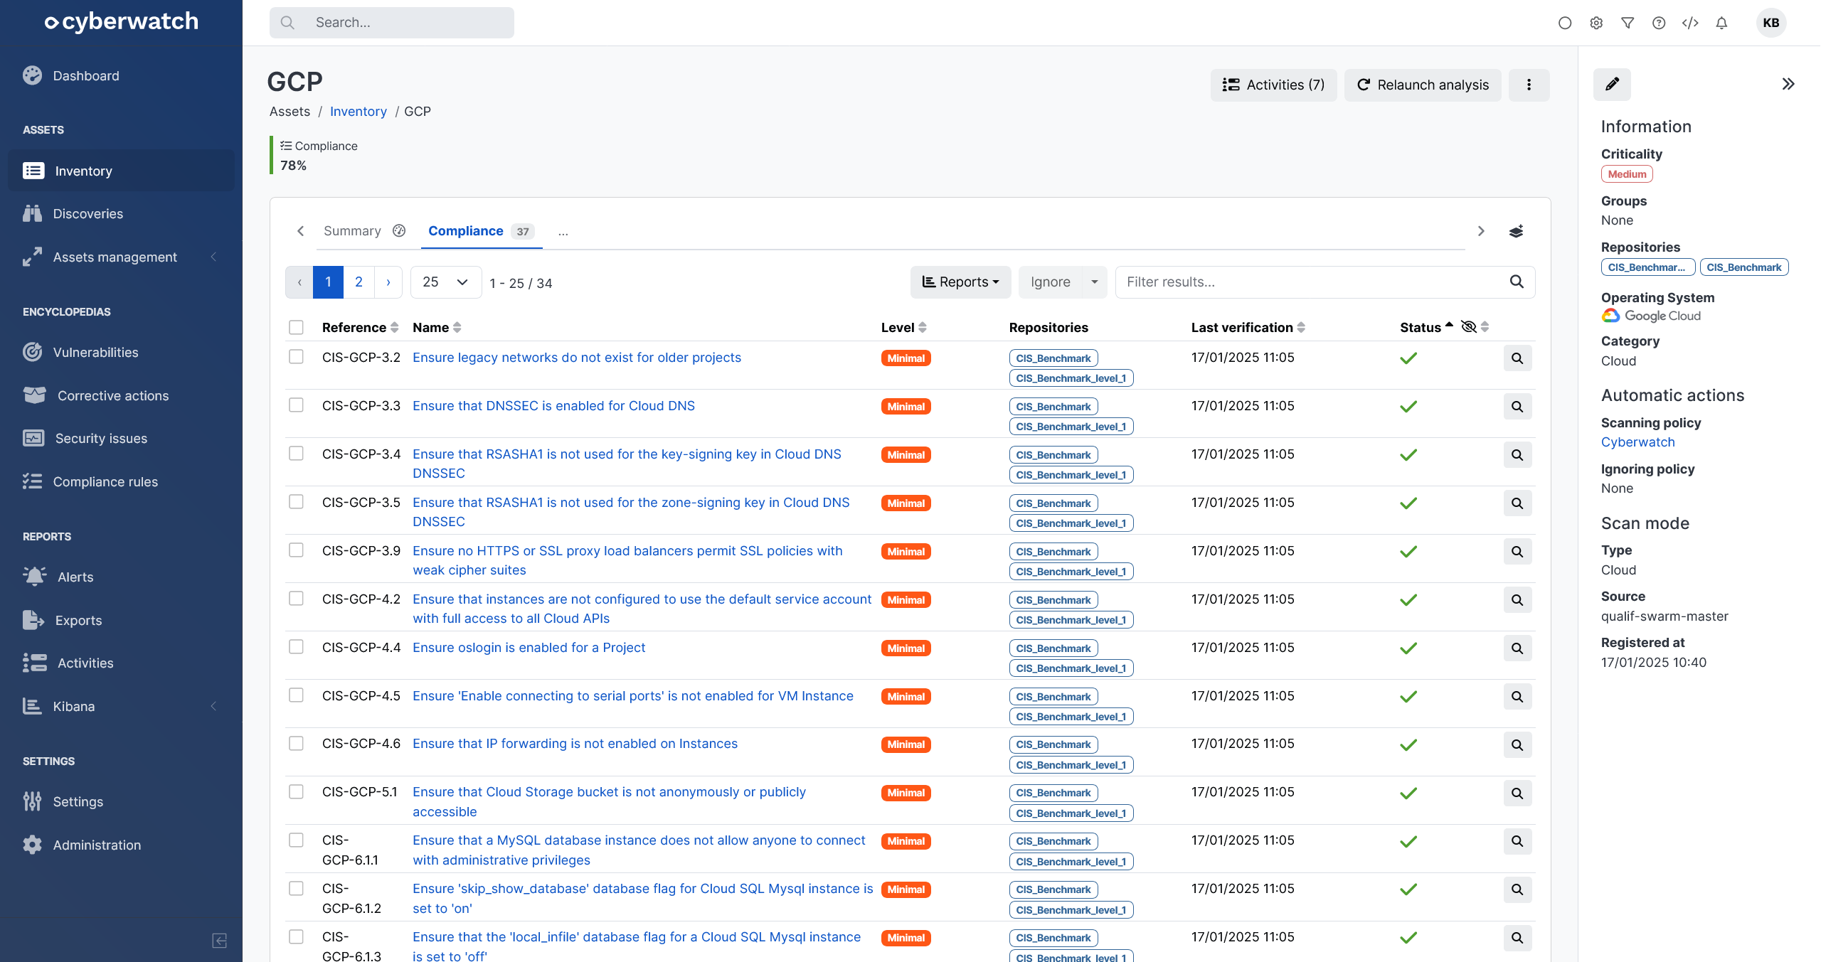
Task: Open the Reports dropdown
Action: tap(960, 282)
